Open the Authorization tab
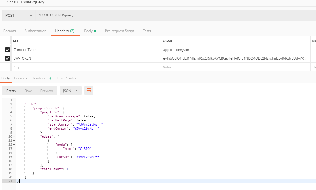This screenshot has width=316, height=190. (x=35, y=31)
